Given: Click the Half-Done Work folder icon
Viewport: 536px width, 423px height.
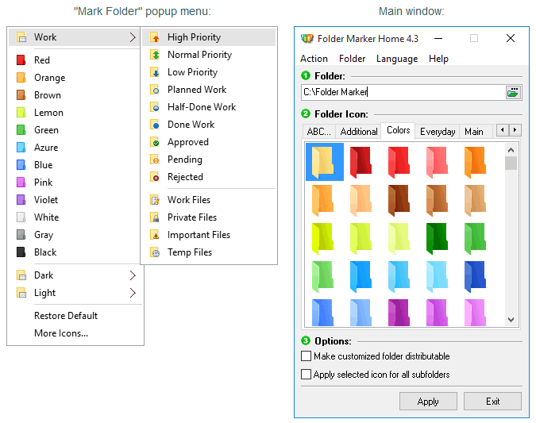Looking at the screenshot, I should pos(155,107).
